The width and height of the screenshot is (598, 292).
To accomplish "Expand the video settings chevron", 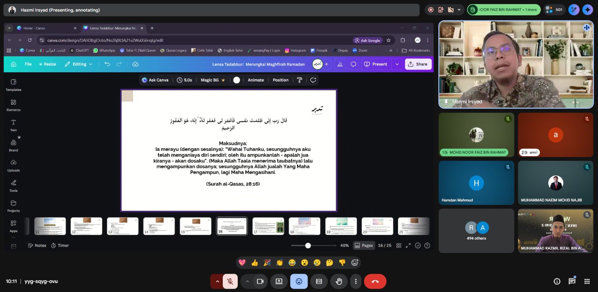I will pos(247,282).
